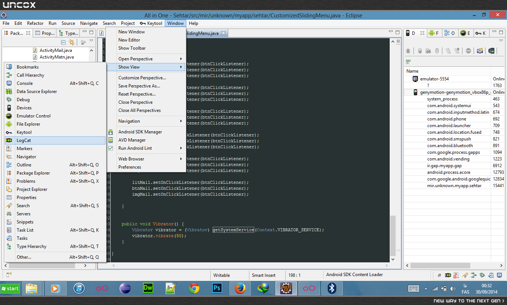Open Preferences from the Window menu
The width and height of the screenshot is (507, 305).
146,167
